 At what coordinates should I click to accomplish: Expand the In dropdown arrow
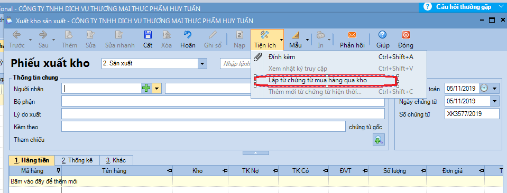330,40
